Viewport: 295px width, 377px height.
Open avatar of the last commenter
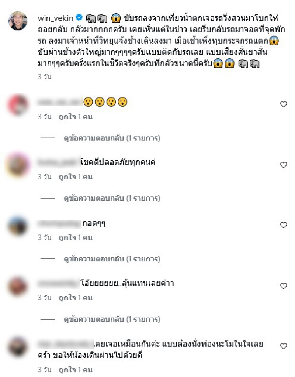[x=18, y=347]
